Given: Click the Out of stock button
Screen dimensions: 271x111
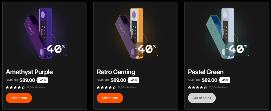Looking at the screenshot, I should (x=202, y=98).
